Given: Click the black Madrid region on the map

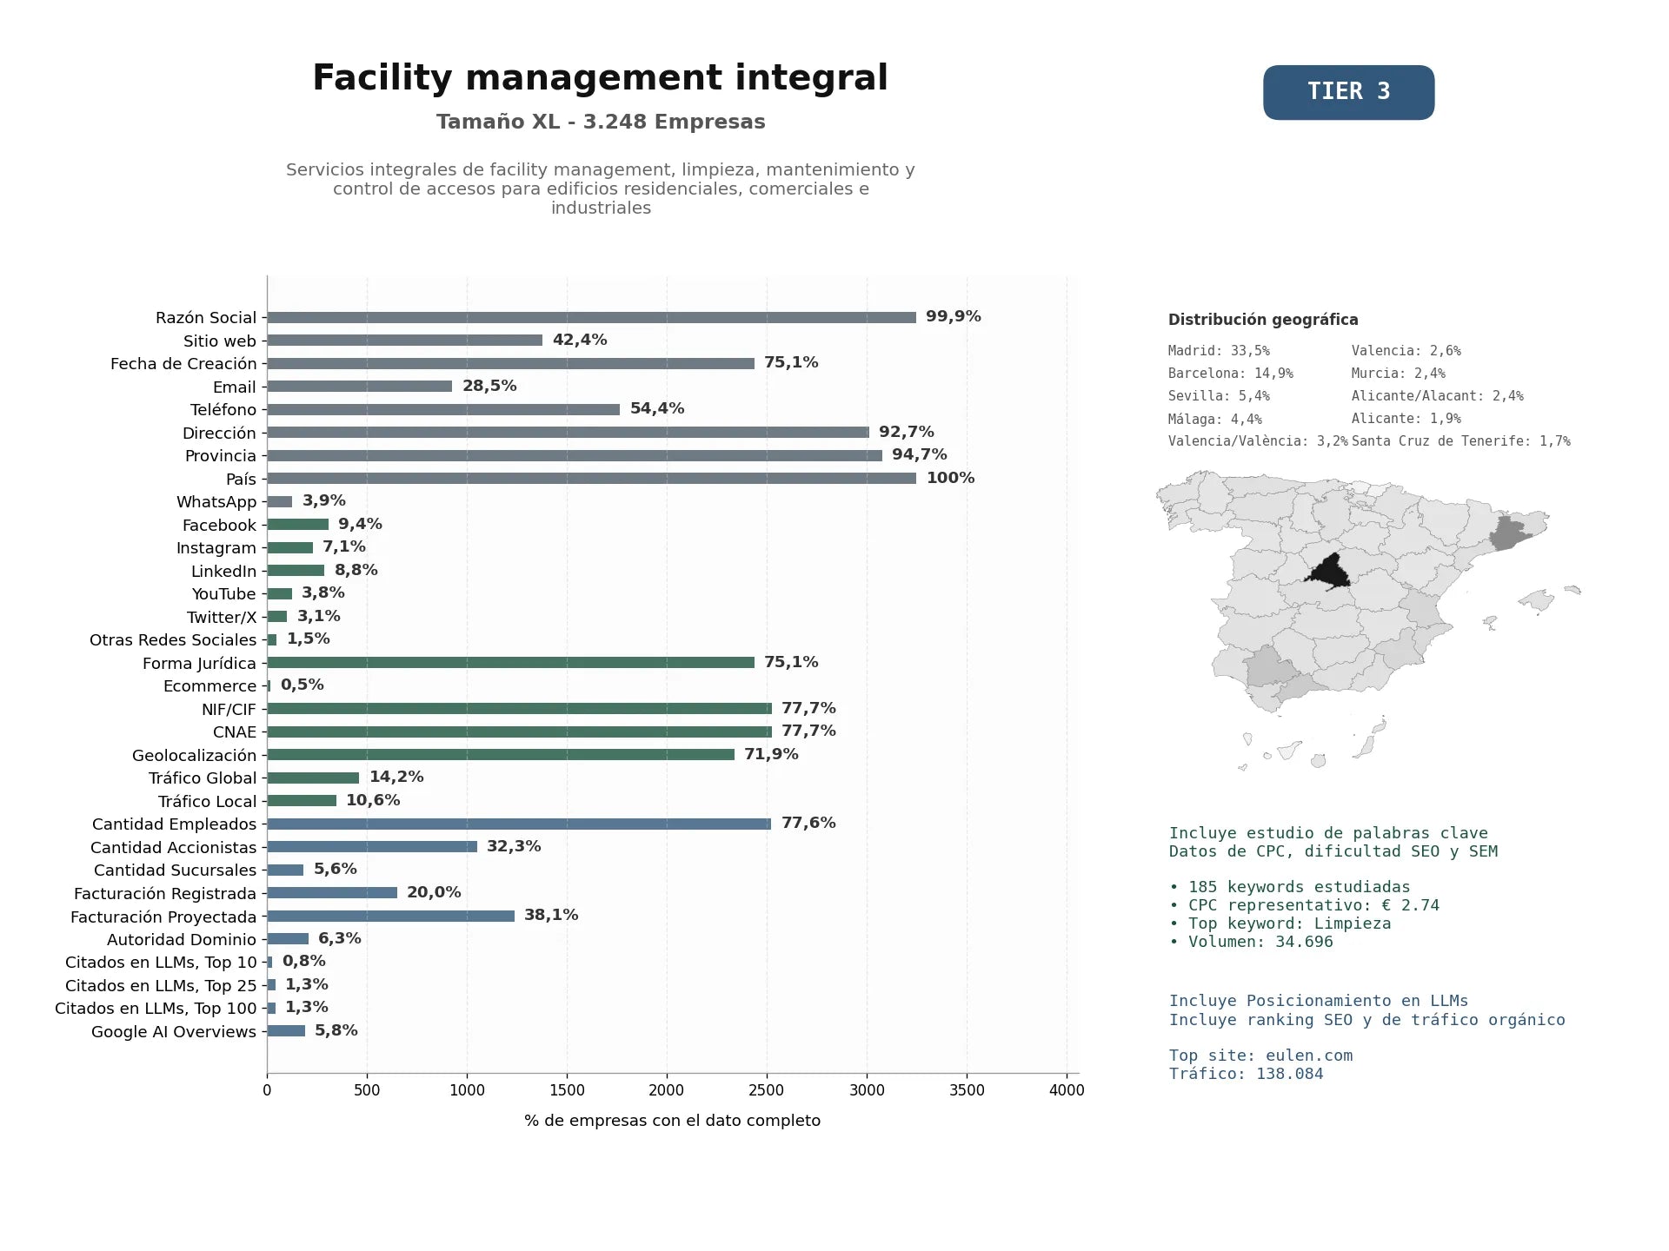Looking at the screenshot, I should tap(1330, 573).
